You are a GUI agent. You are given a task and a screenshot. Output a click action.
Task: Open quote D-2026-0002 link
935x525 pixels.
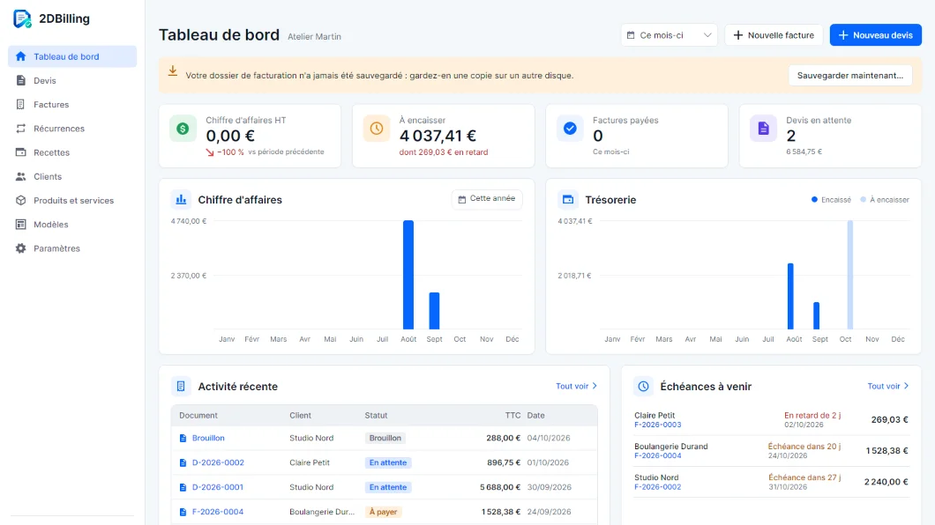click(x=218, y=462)
